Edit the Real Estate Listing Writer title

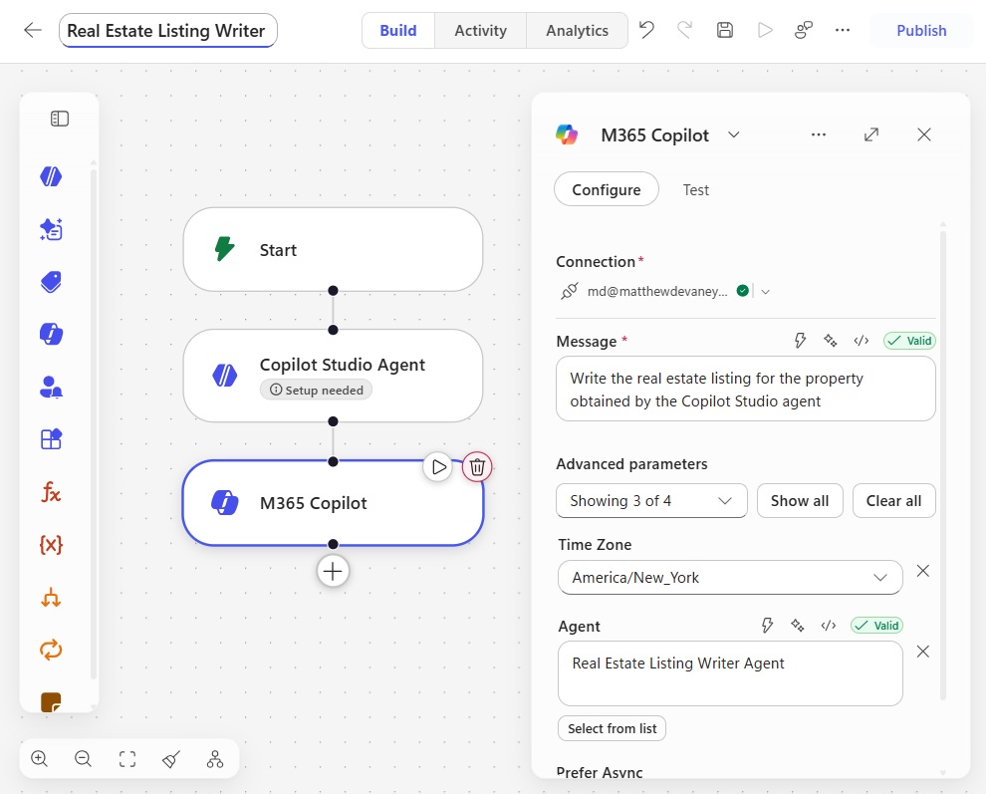[x=168, y=30]
